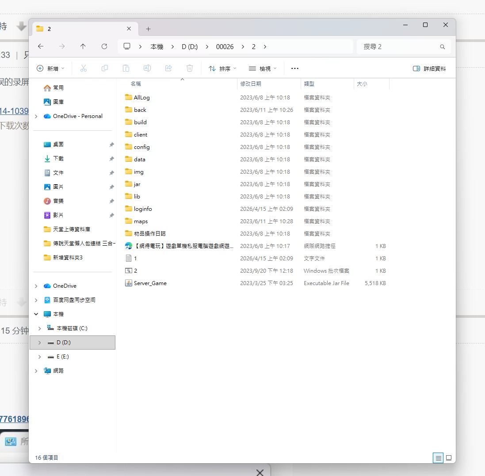485x476 pixels.
Task: Switch to details list view icon
Action: tap(438, 458)
